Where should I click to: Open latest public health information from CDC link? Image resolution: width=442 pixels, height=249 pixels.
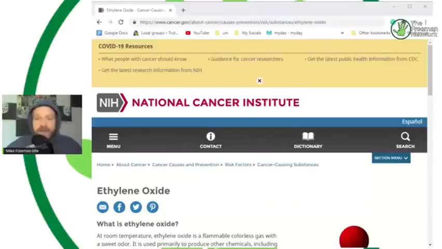pos(363,59)
